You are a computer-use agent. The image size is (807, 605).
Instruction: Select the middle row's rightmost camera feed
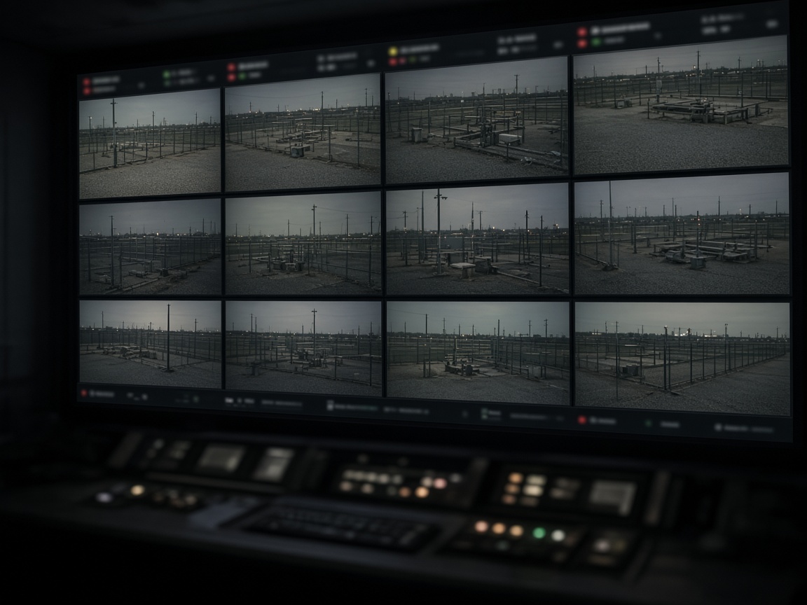[x=682, y=234]
